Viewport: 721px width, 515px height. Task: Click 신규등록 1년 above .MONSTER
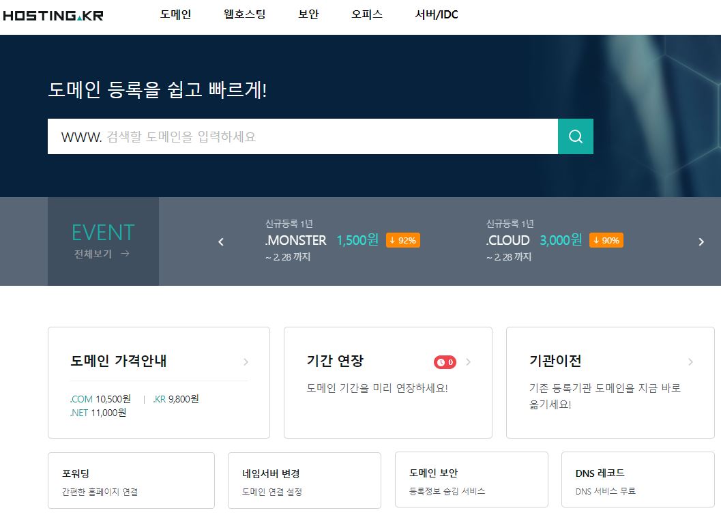(x=289, y=224)
